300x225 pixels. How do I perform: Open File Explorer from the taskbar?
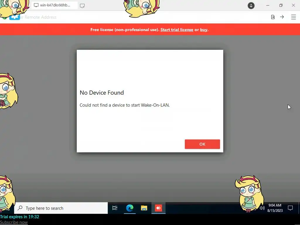pos(144,208)
